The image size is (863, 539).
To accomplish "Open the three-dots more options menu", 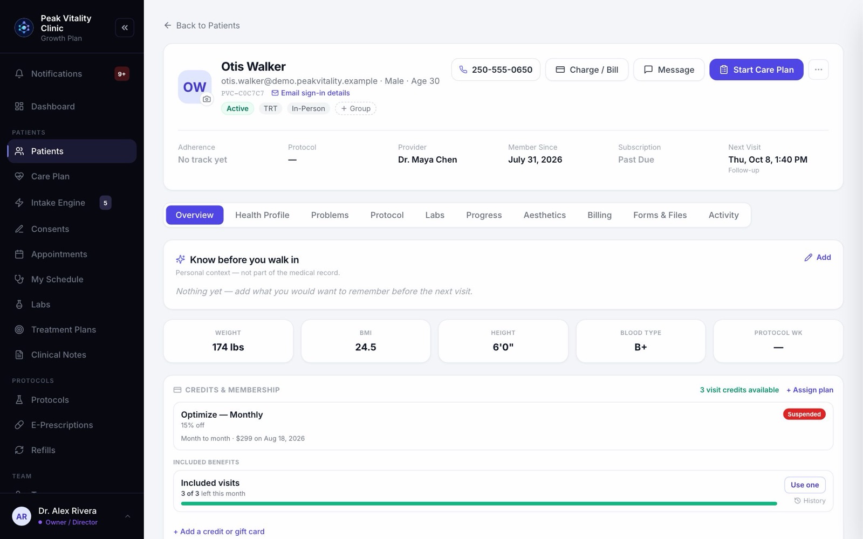I will [818, 70].
